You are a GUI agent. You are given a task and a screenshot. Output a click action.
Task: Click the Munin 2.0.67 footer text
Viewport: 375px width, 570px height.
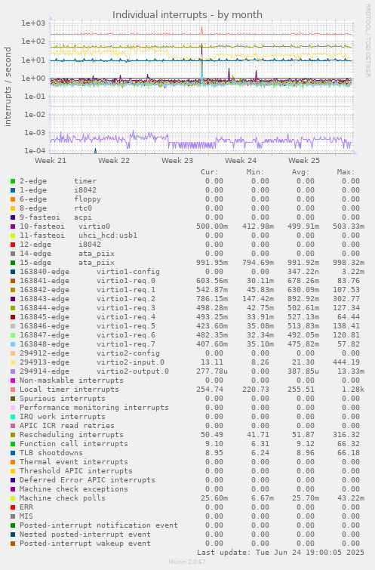pos(187,562)
